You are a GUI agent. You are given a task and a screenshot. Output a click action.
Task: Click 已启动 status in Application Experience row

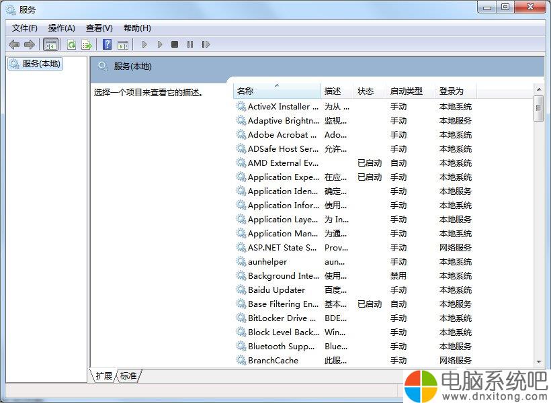click(x=370, y=177)
